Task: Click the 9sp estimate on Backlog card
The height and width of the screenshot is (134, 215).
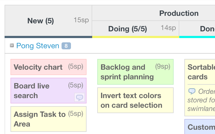Action: point(163,66)
